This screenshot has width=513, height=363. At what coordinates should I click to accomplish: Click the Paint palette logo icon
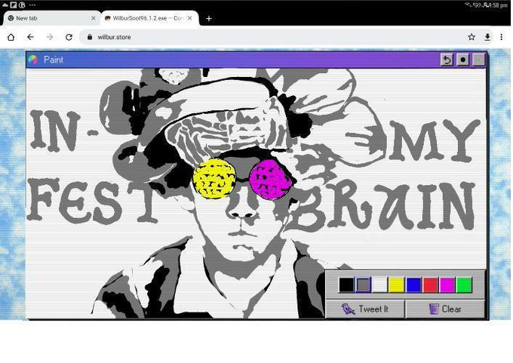pyautogui.click(x=32, y=60)
